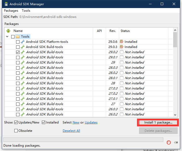Click the Updates selection link
Image resolution: width=182 pixels, height=151 pixels.
[91, 122]
